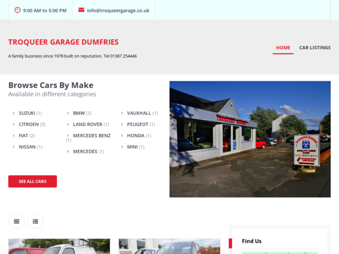339x254 pixels.
Task: Browse BMW cars
Action: pos(79,113)
